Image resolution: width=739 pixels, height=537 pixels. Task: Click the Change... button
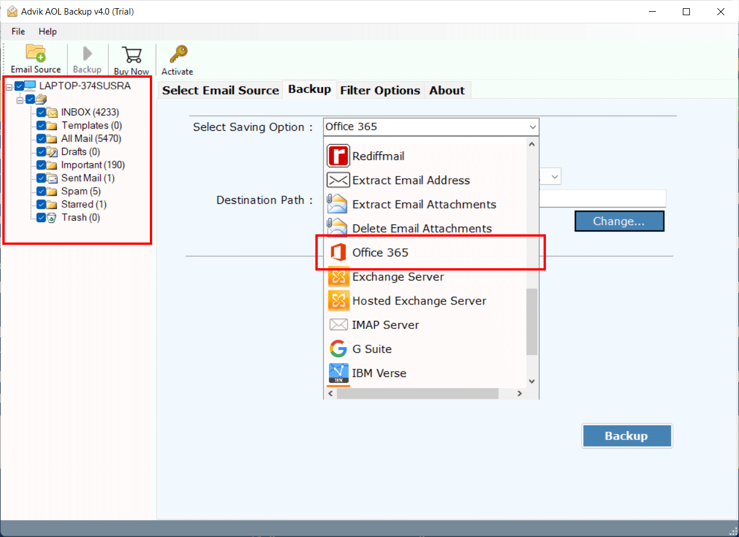click(x=619, y=221)
